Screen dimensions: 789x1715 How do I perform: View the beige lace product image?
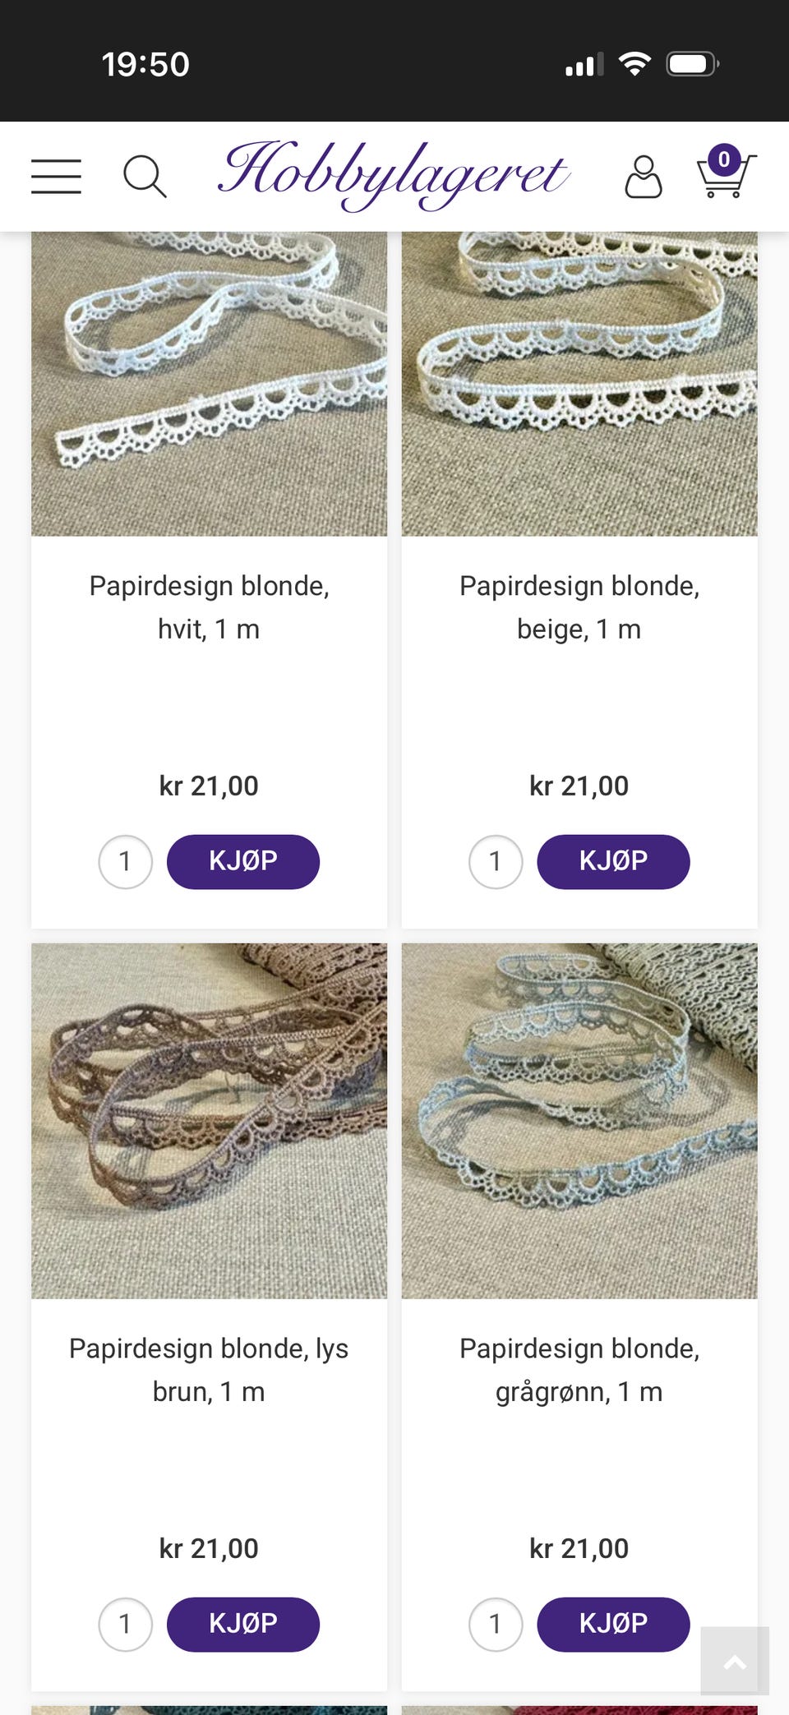point(579,384)
